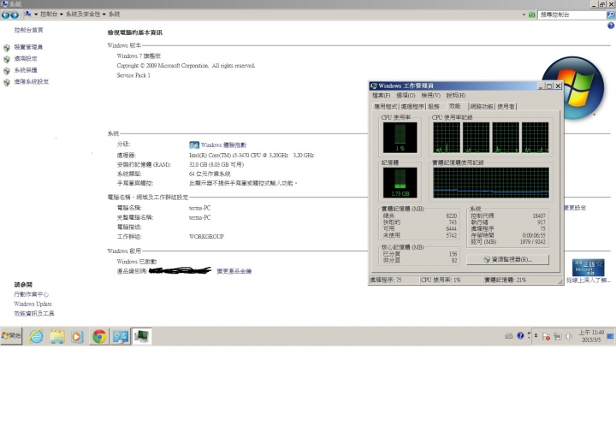Launch Windows Media Player from the taskbar
The height and width of the screenshot is (443, 616).
77,337
